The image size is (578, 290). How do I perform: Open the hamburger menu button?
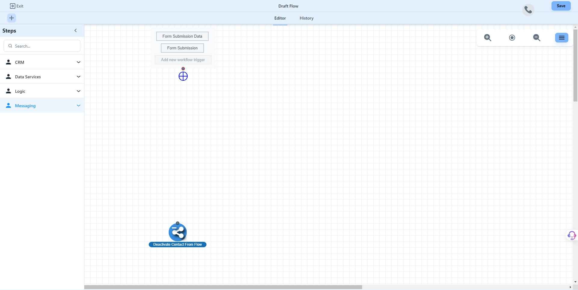[x=562, y=38]
